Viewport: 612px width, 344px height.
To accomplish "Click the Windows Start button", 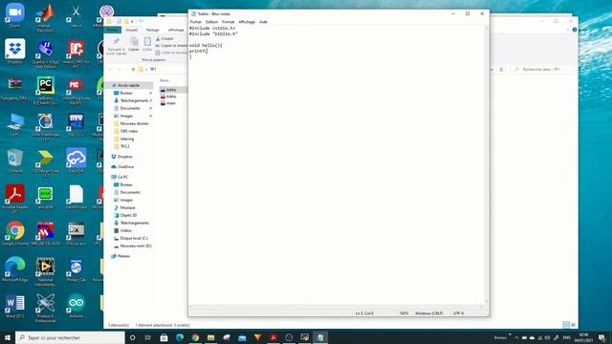I will (x=8, y=337).
